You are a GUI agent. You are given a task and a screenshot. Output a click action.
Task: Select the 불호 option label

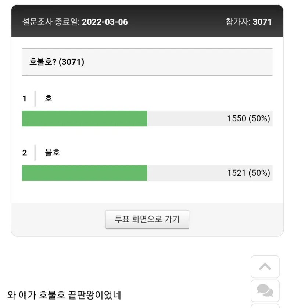[x=53, y=153]
